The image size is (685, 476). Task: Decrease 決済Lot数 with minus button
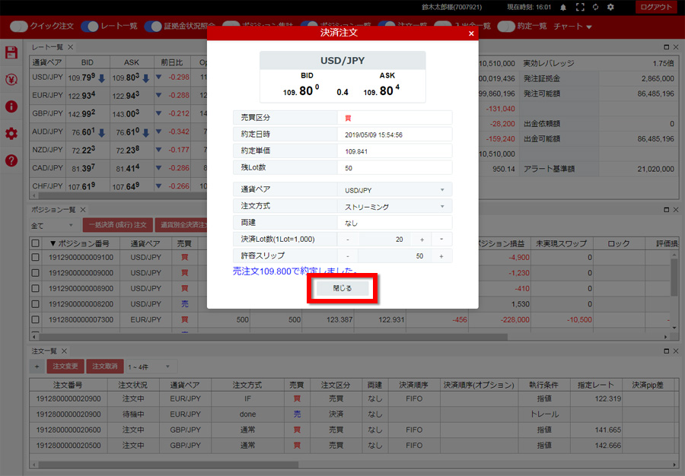tap(348, 240)
